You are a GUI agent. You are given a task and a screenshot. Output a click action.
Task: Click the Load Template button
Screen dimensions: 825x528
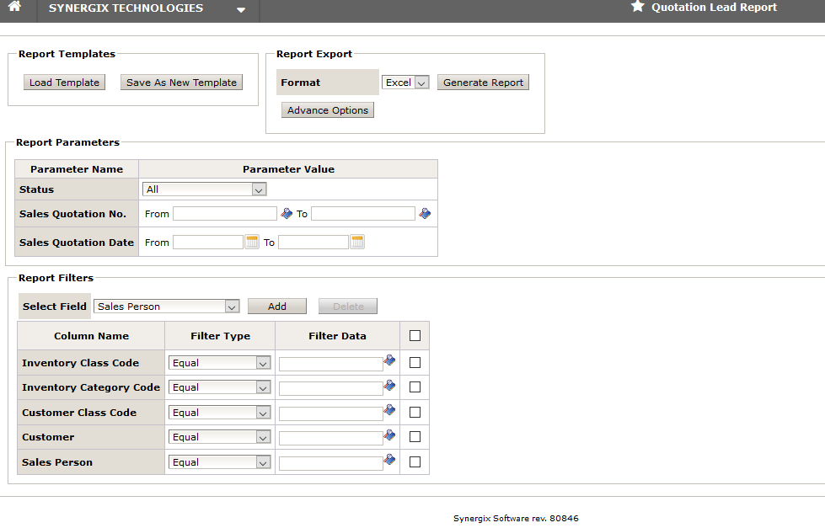tap(64, 82)
